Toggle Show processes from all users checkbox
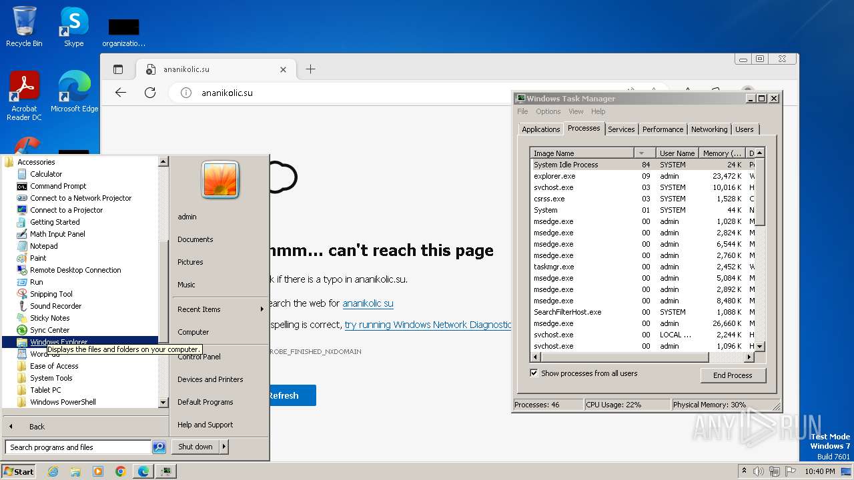 point(534,373)
